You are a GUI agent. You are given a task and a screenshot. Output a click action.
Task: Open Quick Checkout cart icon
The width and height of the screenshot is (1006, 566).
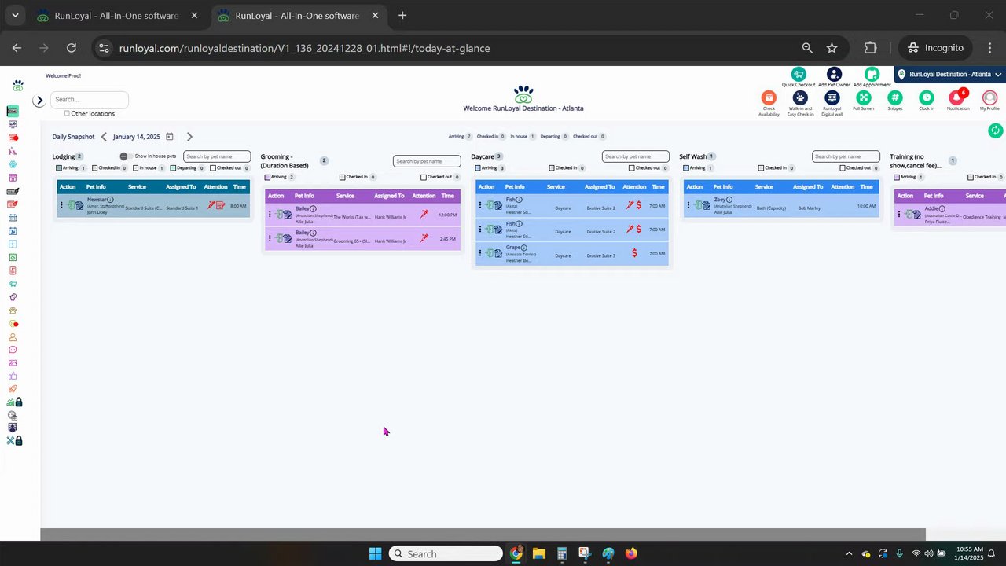coord(799,73)
